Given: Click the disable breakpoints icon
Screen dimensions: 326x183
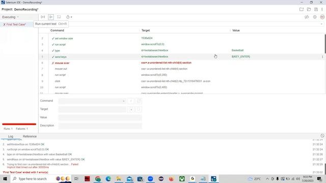Looking at the screenshot, I should coord(307,17).
